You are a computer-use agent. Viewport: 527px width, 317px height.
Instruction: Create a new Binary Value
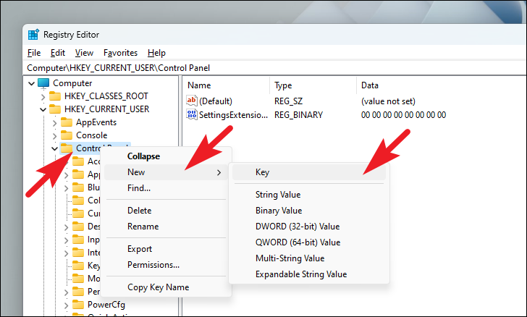pyautogui.click(x=309, y=211)
